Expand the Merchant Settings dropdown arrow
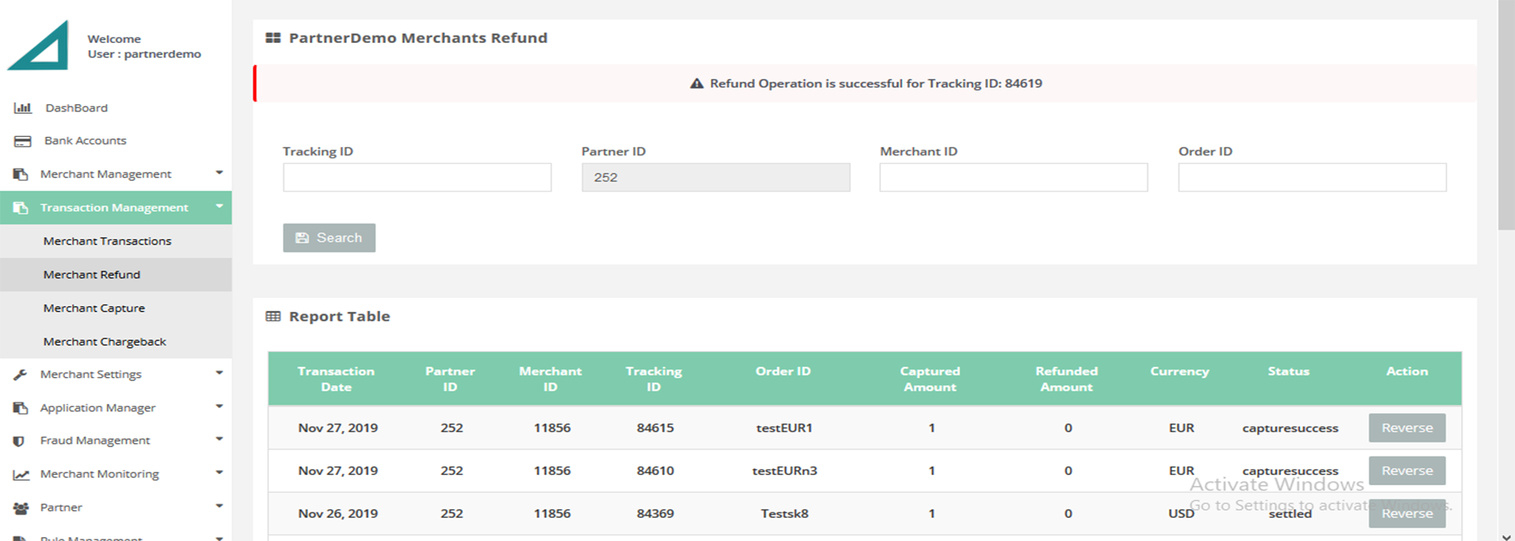This screenshot has height=541, width=1515. [x=219, y=373]
